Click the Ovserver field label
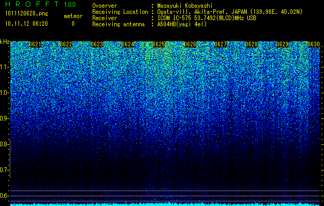Screen dimensions: 324x206 coord(105,6)
